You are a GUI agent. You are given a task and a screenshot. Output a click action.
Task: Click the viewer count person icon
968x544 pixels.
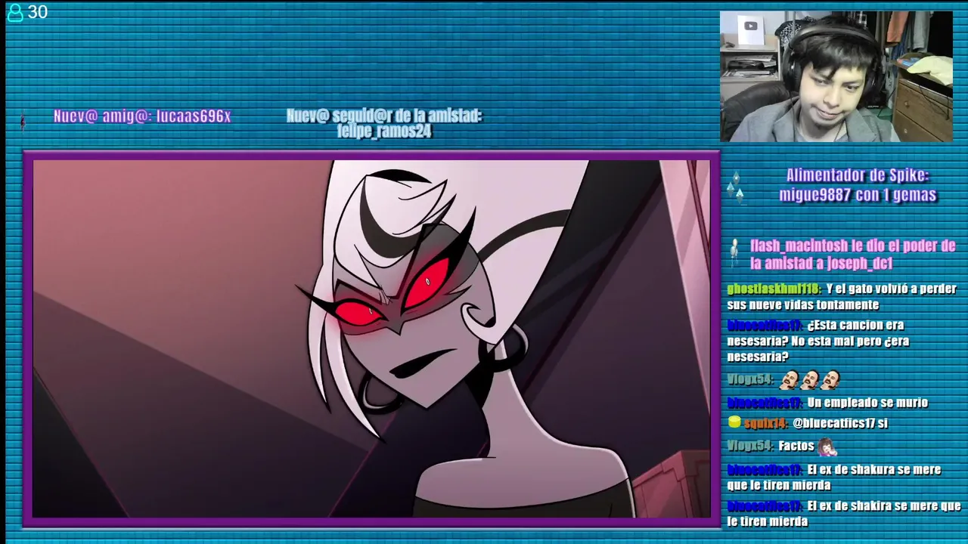[15, 12]
